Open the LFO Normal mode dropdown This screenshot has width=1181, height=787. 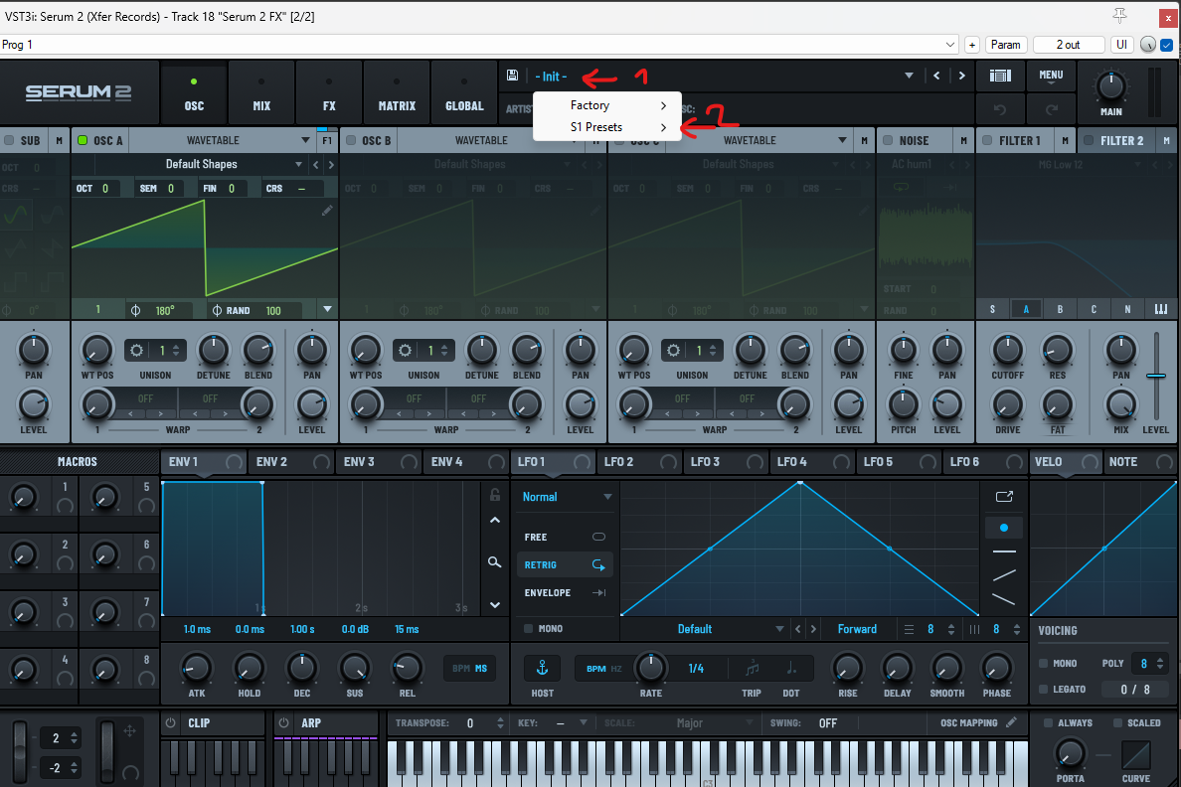(x=566, y=497)
